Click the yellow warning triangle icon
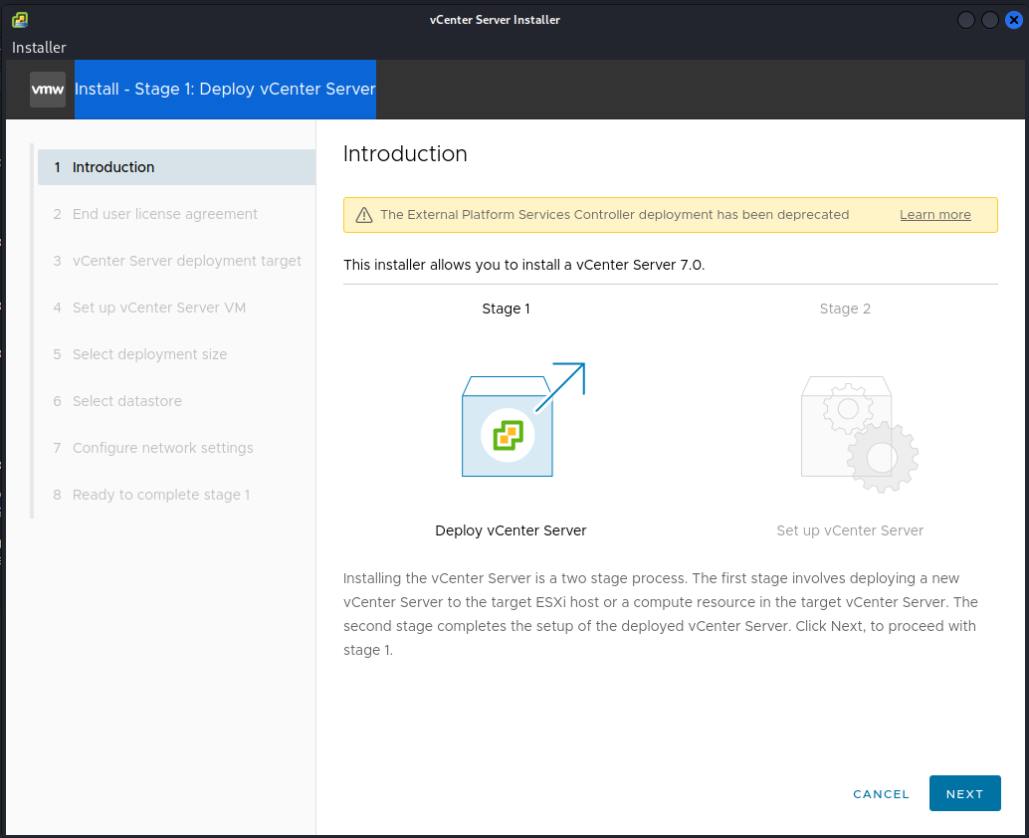 coord(363,215)
